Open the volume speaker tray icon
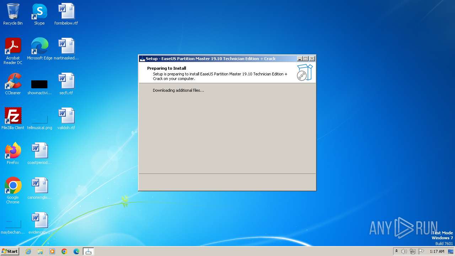This screenshot has height=256, width=455. (x=404, y=251)
